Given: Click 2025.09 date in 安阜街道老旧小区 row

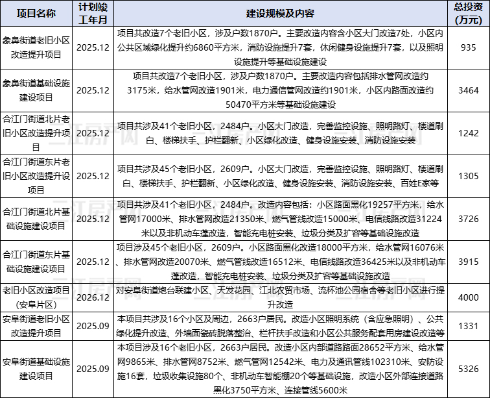Looking at the screenshot, I should tap(93, 327).
